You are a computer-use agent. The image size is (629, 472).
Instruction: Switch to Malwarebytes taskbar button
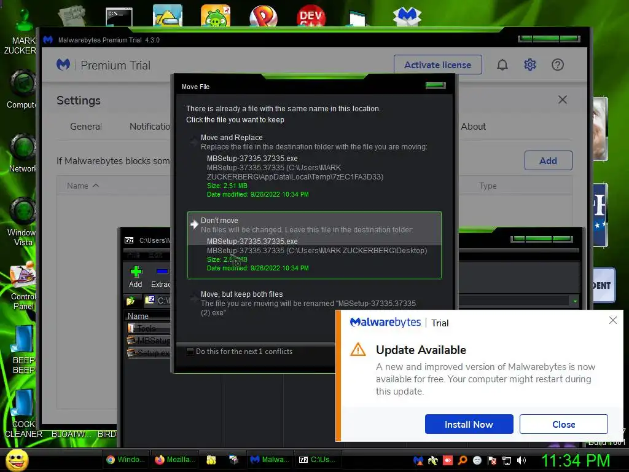[270, 460]
